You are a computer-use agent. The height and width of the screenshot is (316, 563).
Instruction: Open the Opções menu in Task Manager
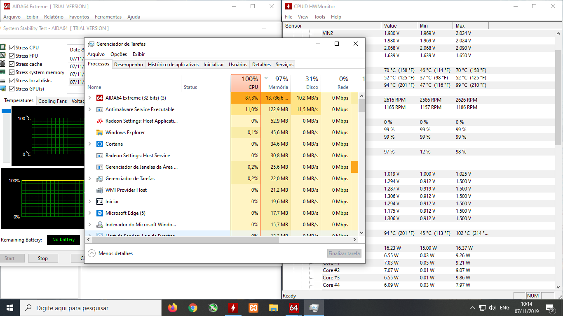click(119, 54)
